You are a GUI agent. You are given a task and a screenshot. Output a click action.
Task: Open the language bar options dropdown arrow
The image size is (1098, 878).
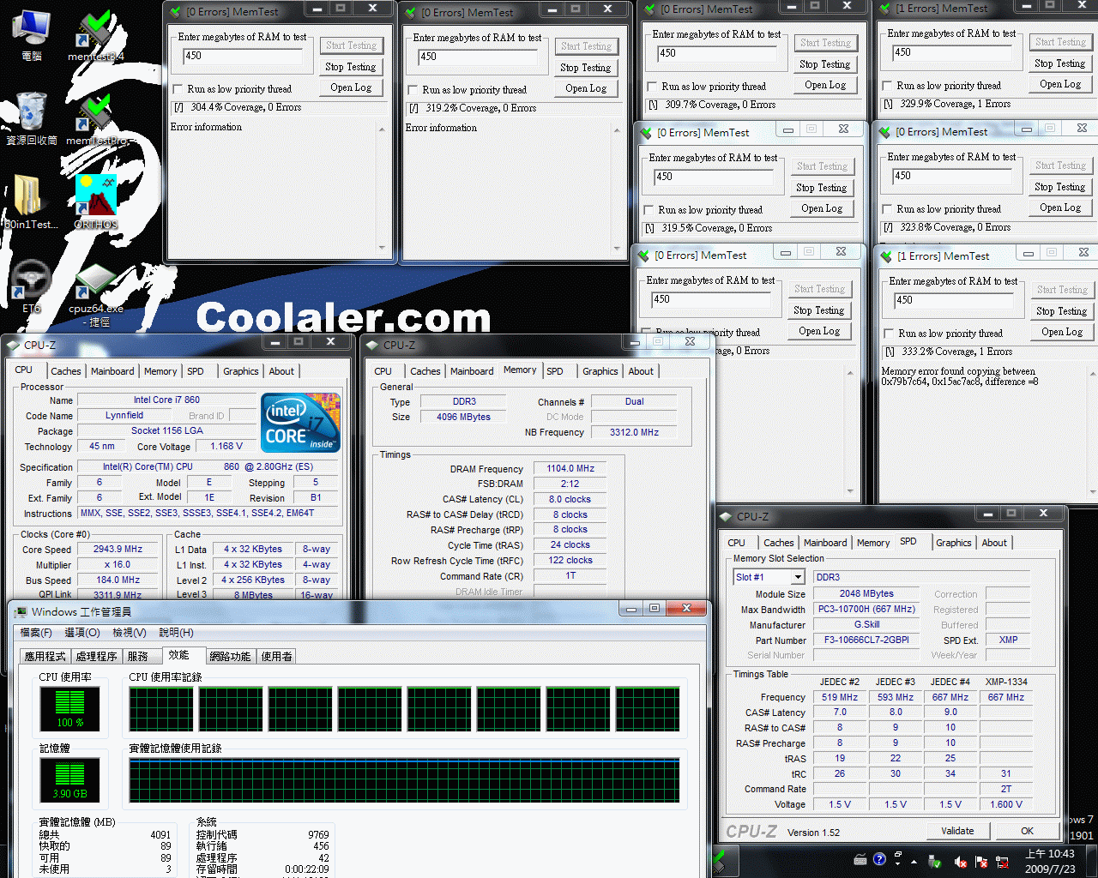pos(898,864)
